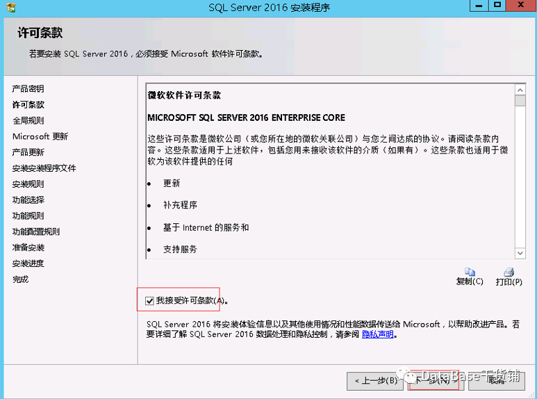This screenshot has width=537, height=399.
Task: Select the Microsoft 更新 step in sidebar
Action: (x=40, y=136)
